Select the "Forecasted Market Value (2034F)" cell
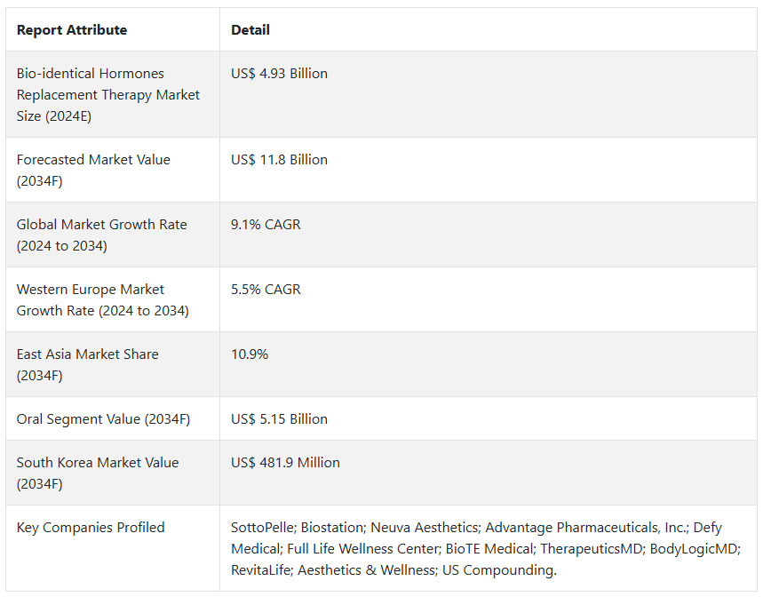 93,171
